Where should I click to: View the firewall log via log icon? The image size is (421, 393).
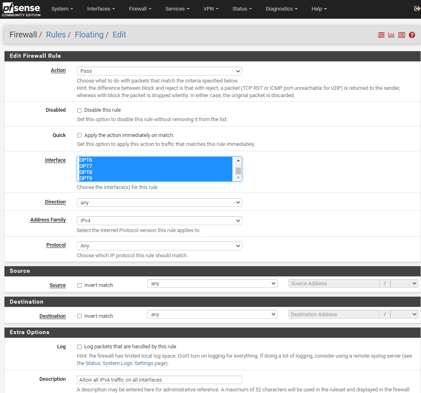tap(401, 35)
